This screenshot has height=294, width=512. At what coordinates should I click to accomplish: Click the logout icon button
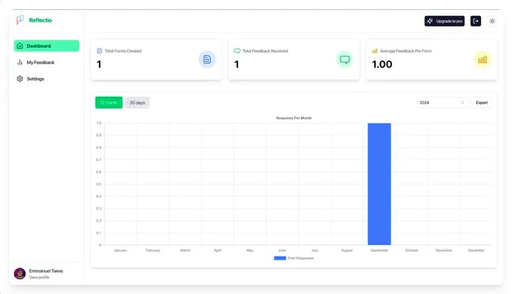tap(476, 21)
